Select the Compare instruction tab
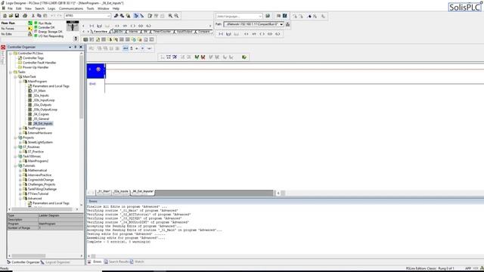The height and width of the screenshot is (272, 484). (x=203, y=32)
